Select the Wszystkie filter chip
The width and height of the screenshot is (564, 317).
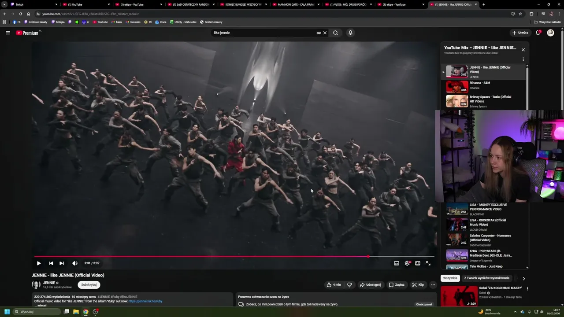coord(450,278)
